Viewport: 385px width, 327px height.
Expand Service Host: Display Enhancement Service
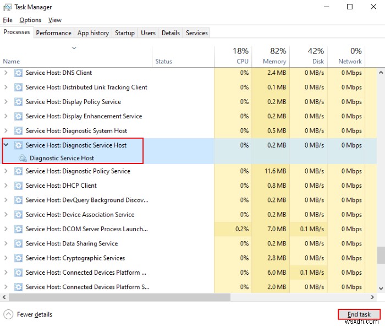[6, 116]
